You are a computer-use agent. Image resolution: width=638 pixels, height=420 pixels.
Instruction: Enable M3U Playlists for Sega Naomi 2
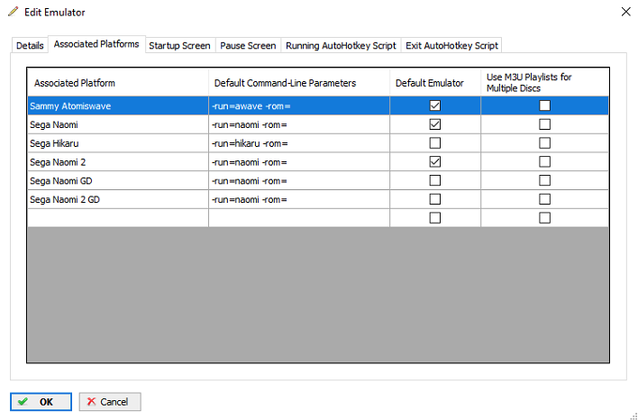pos(545,162)
